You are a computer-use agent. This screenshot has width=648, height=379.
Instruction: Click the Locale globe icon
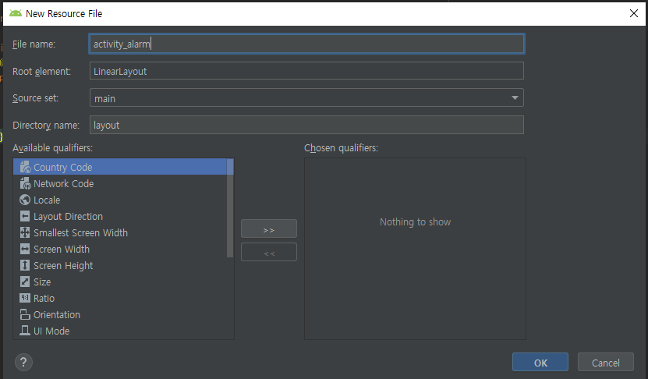pos(25,200)
